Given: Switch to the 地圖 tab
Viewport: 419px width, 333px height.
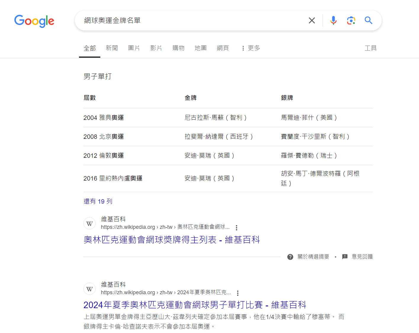Looking at the screenshot, I should [201, 48].
